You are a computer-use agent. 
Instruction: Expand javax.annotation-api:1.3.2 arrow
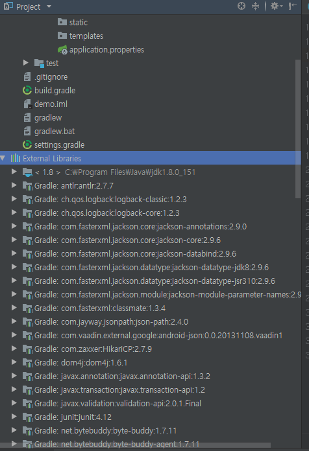pyautogui.click(x=14, y=376)
